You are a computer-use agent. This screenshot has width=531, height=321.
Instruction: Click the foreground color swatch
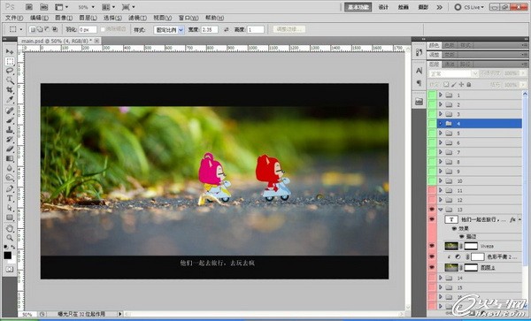tap(8, 256)
